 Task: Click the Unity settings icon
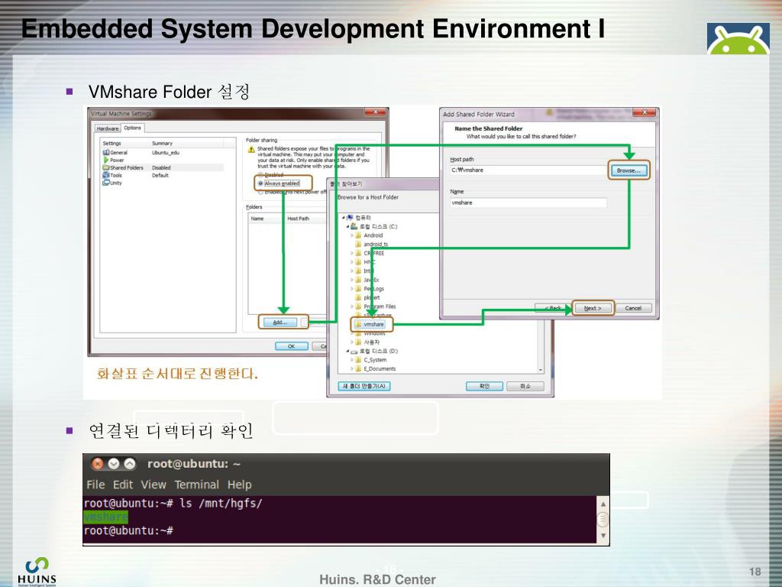click(106, 183)
